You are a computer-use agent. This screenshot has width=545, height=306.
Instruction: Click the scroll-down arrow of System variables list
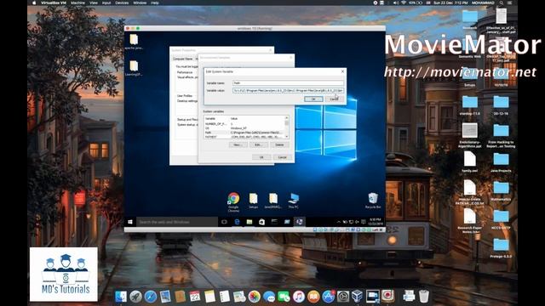[x=287, y=137]
